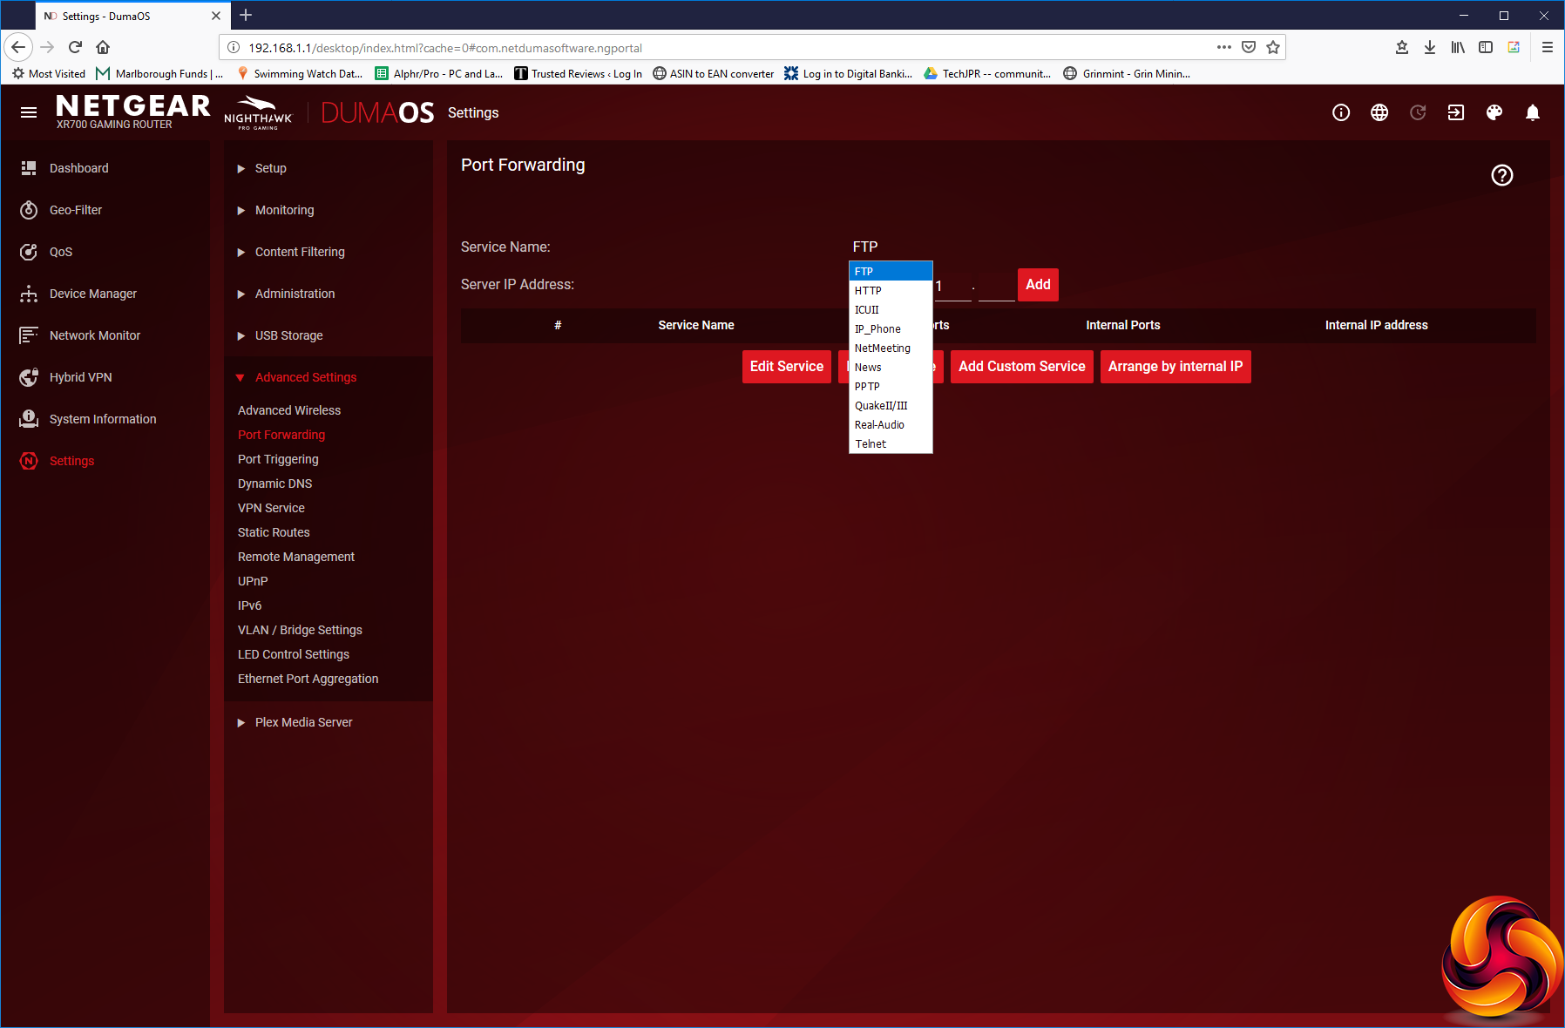Click the logout icon in the header
The width and height of the screenshot is (1565, 1028).
coord(1456,112)
